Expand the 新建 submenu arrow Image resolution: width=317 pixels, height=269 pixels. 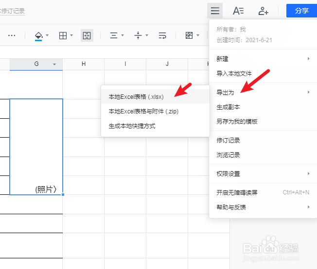(309, 59)
